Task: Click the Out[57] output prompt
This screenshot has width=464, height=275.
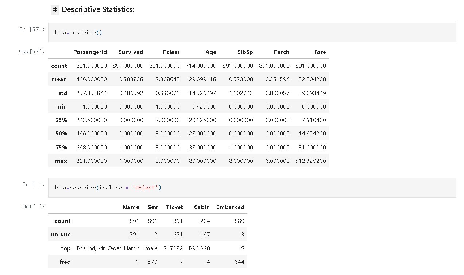Action: coord(32,51)
